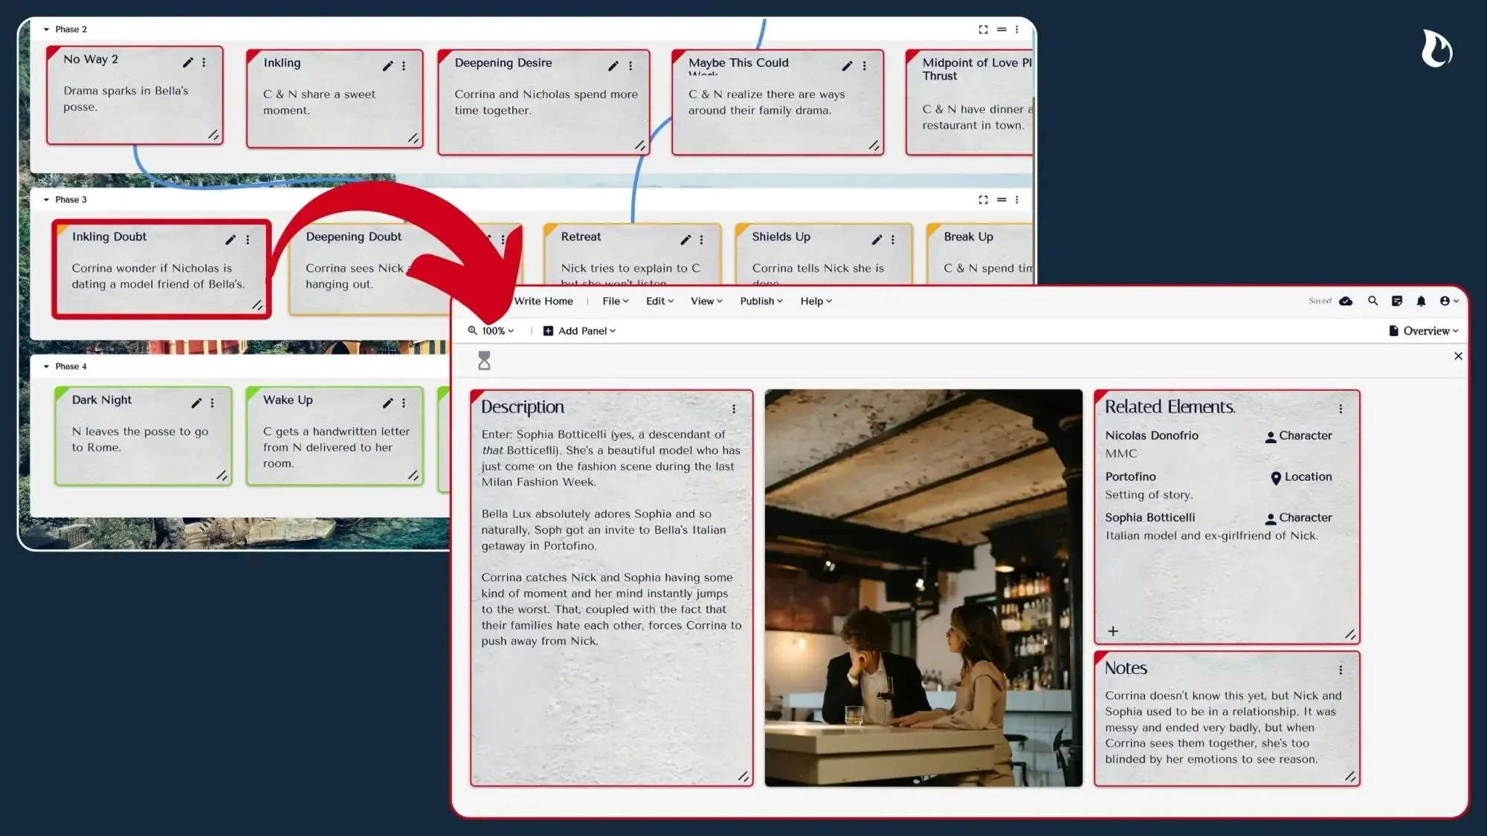Open the File menu
The height and width of the screenshot is (836, 1487).
tap(615, 301)
